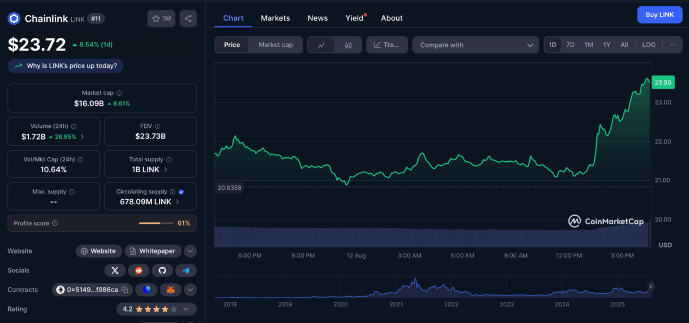Click contract address 0×5149...f986ca
The height and width of the screenshot is (323, 689).
tap(92, 290)
